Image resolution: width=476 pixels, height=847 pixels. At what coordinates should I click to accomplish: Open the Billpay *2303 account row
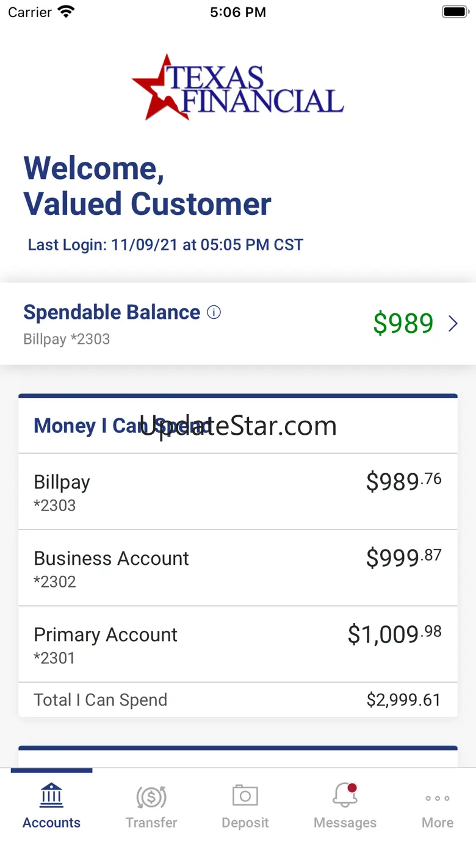click(x=238, y=492)
